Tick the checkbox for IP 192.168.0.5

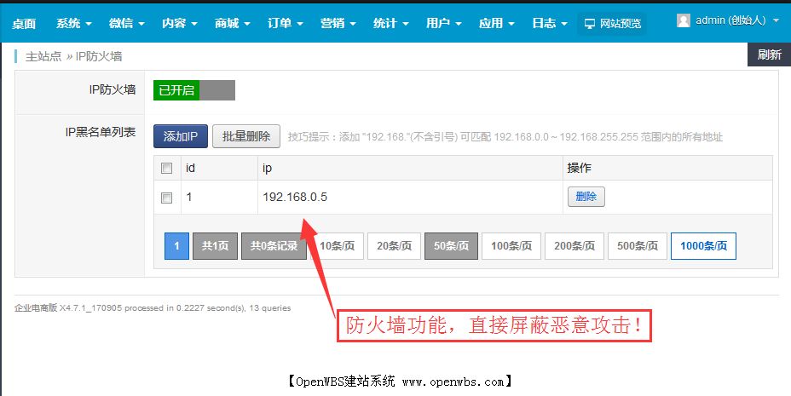(x=167, y=198)
